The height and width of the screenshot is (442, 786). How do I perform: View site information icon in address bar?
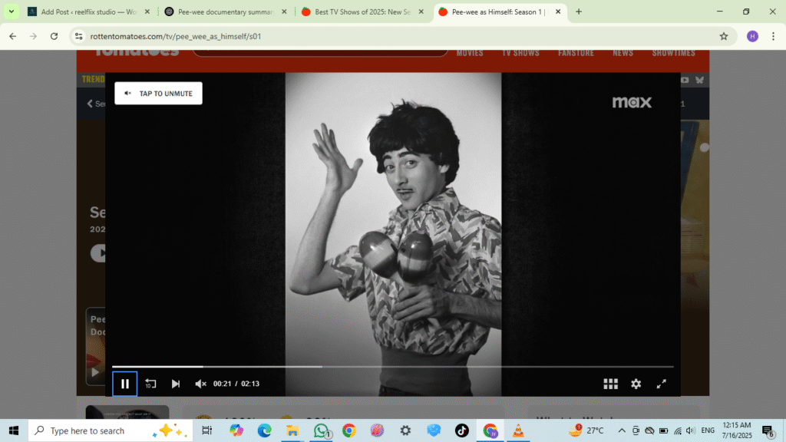tap(79, 36)
